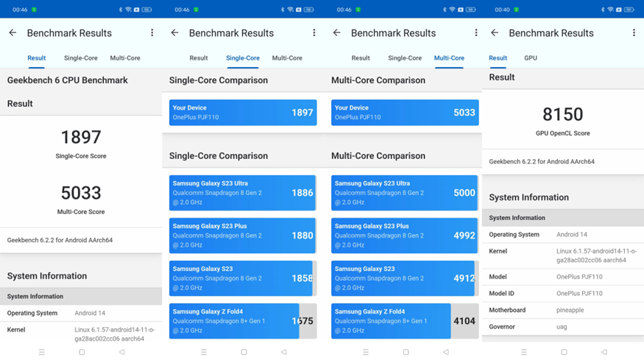The height and width of the screenshot is (362, 644).
Task: Tap back arrow on Geekbench 6 CPU Benchmark screen
Action: [13, 33]
